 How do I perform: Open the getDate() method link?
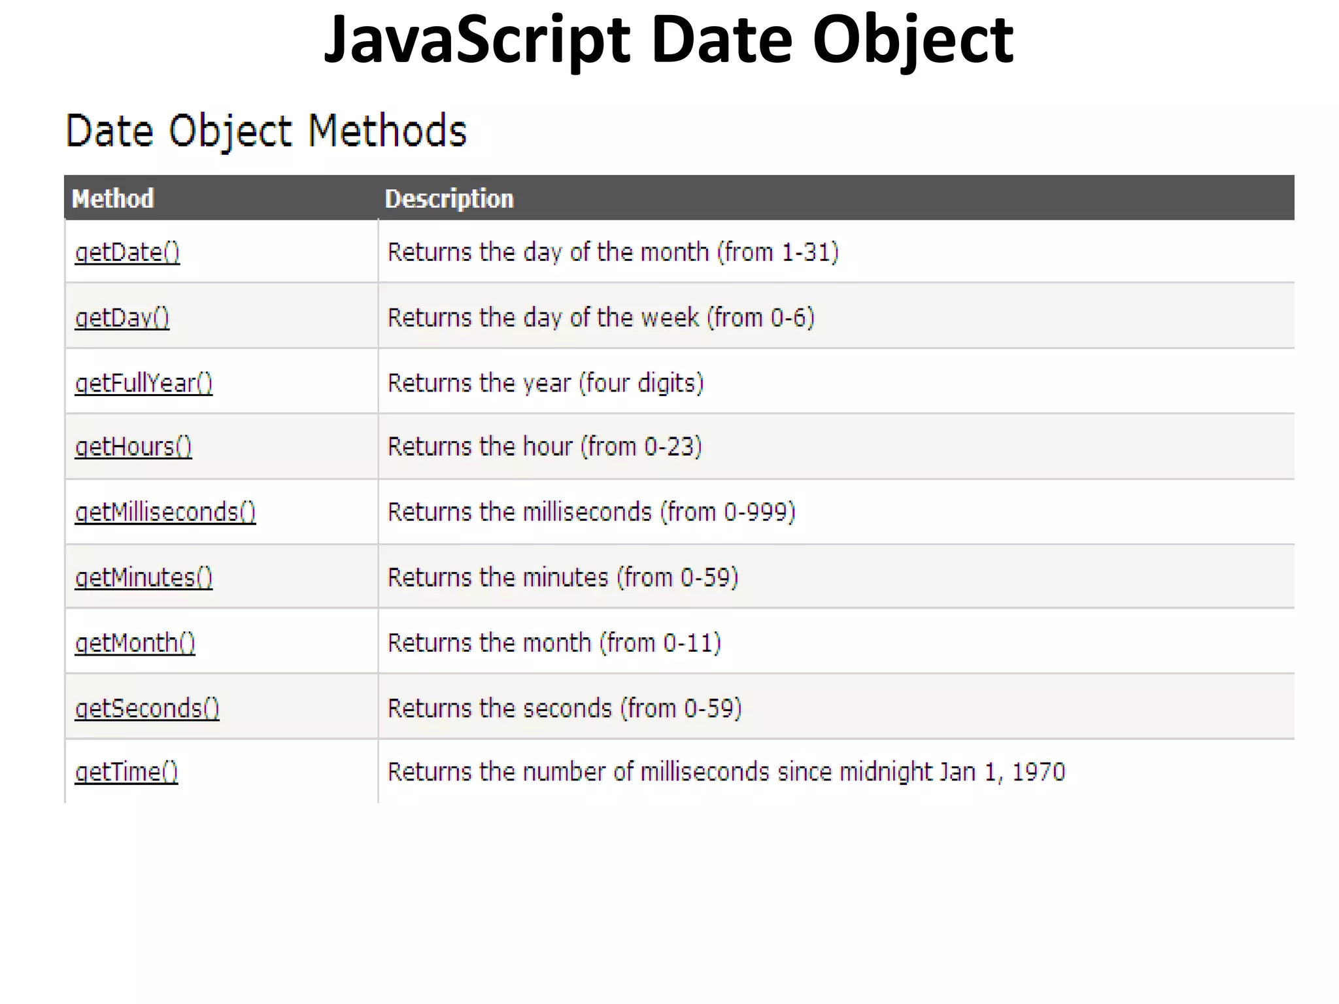click(x=127, y=252)
